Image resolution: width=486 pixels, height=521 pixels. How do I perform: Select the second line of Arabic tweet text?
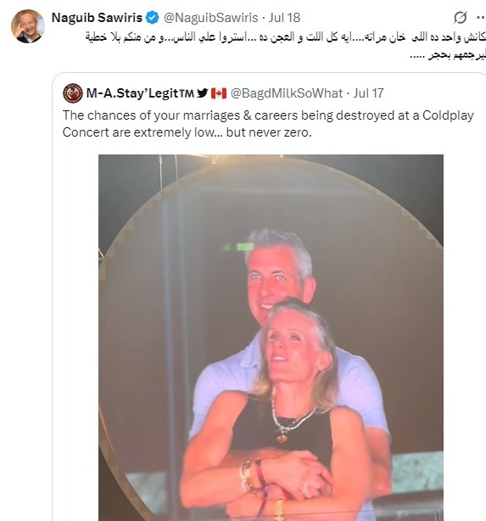click(x=448, y=55)
